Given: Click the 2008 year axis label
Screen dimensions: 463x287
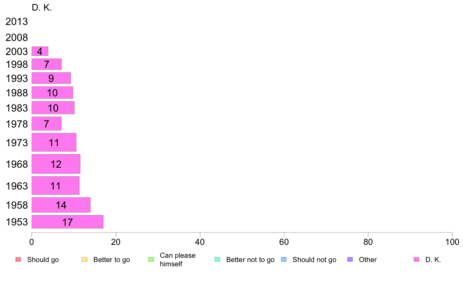Looking at the screenshot, I should point(17,37).
